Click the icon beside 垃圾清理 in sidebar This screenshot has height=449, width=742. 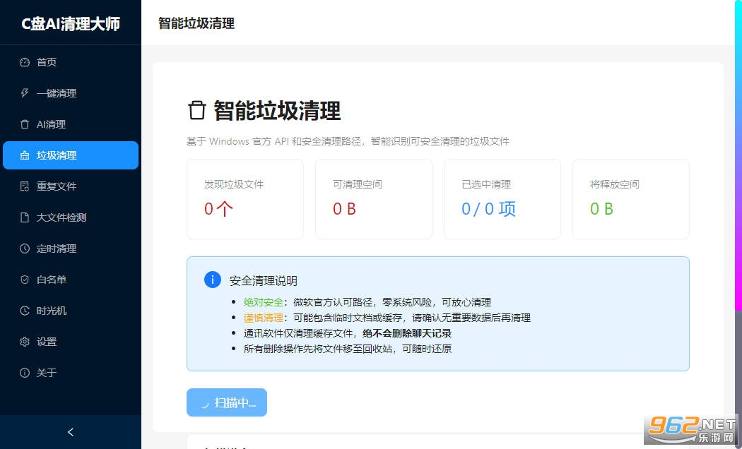tap(25, 155)
